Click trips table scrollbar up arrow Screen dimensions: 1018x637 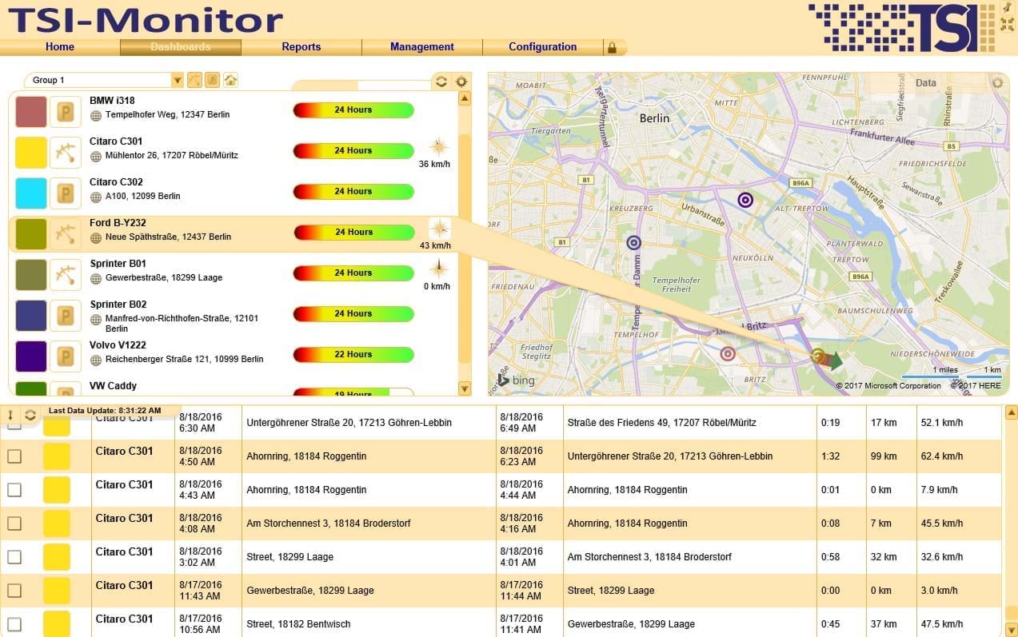pyautogui.click(x=1011, y=412)
